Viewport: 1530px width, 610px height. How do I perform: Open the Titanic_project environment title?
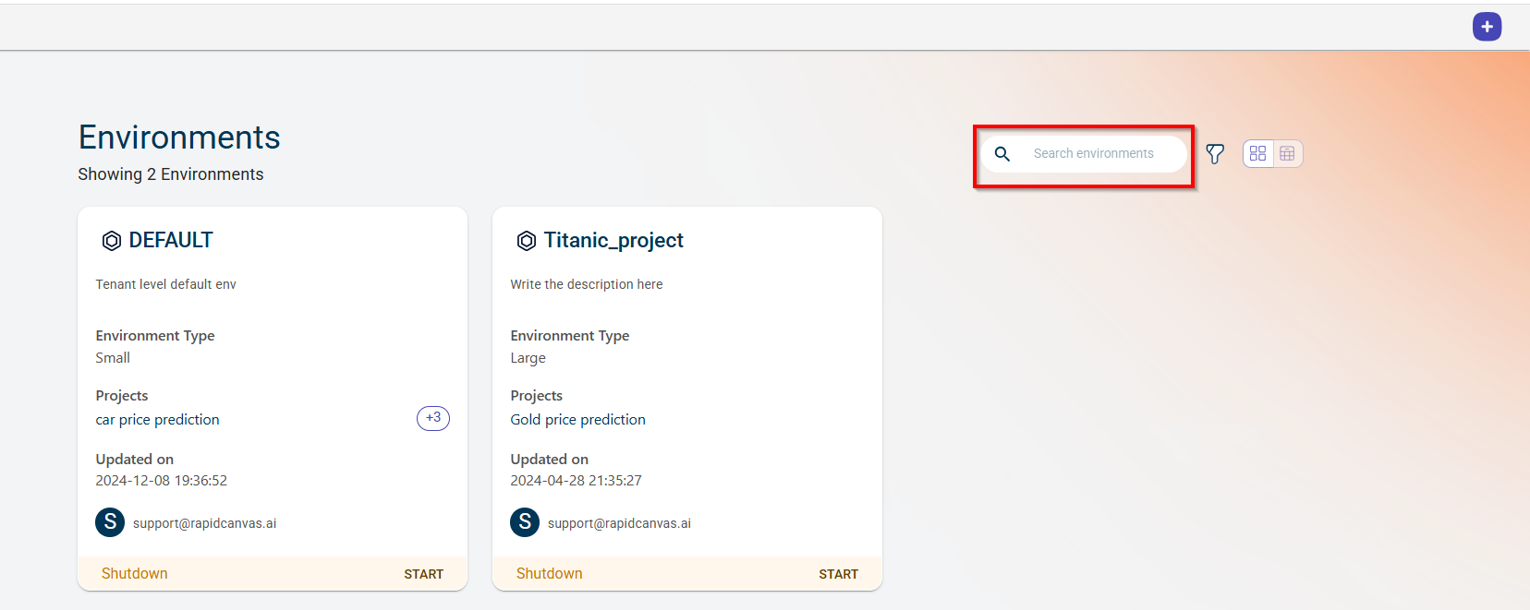pos(613,241)
